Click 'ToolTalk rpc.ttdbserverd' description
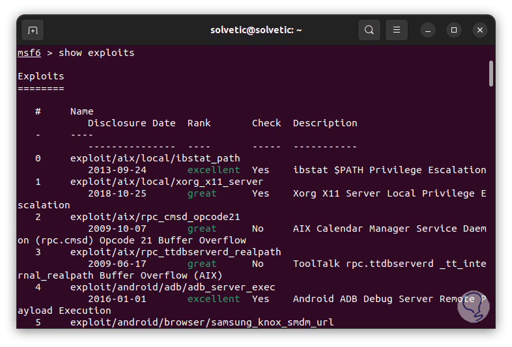Viewport: 512px width, 347px height. tap(363, 264)
